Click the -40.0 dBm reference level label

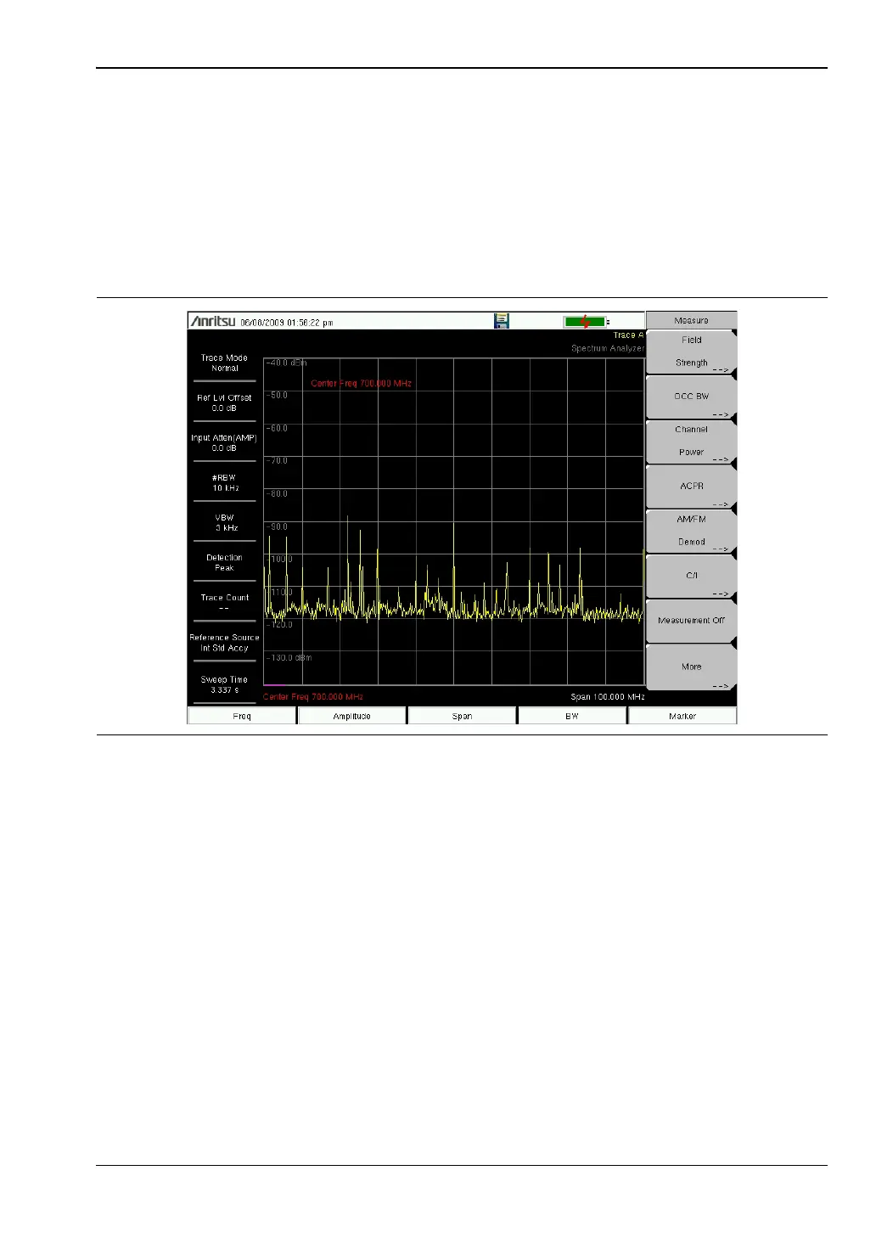click(287, 363)
